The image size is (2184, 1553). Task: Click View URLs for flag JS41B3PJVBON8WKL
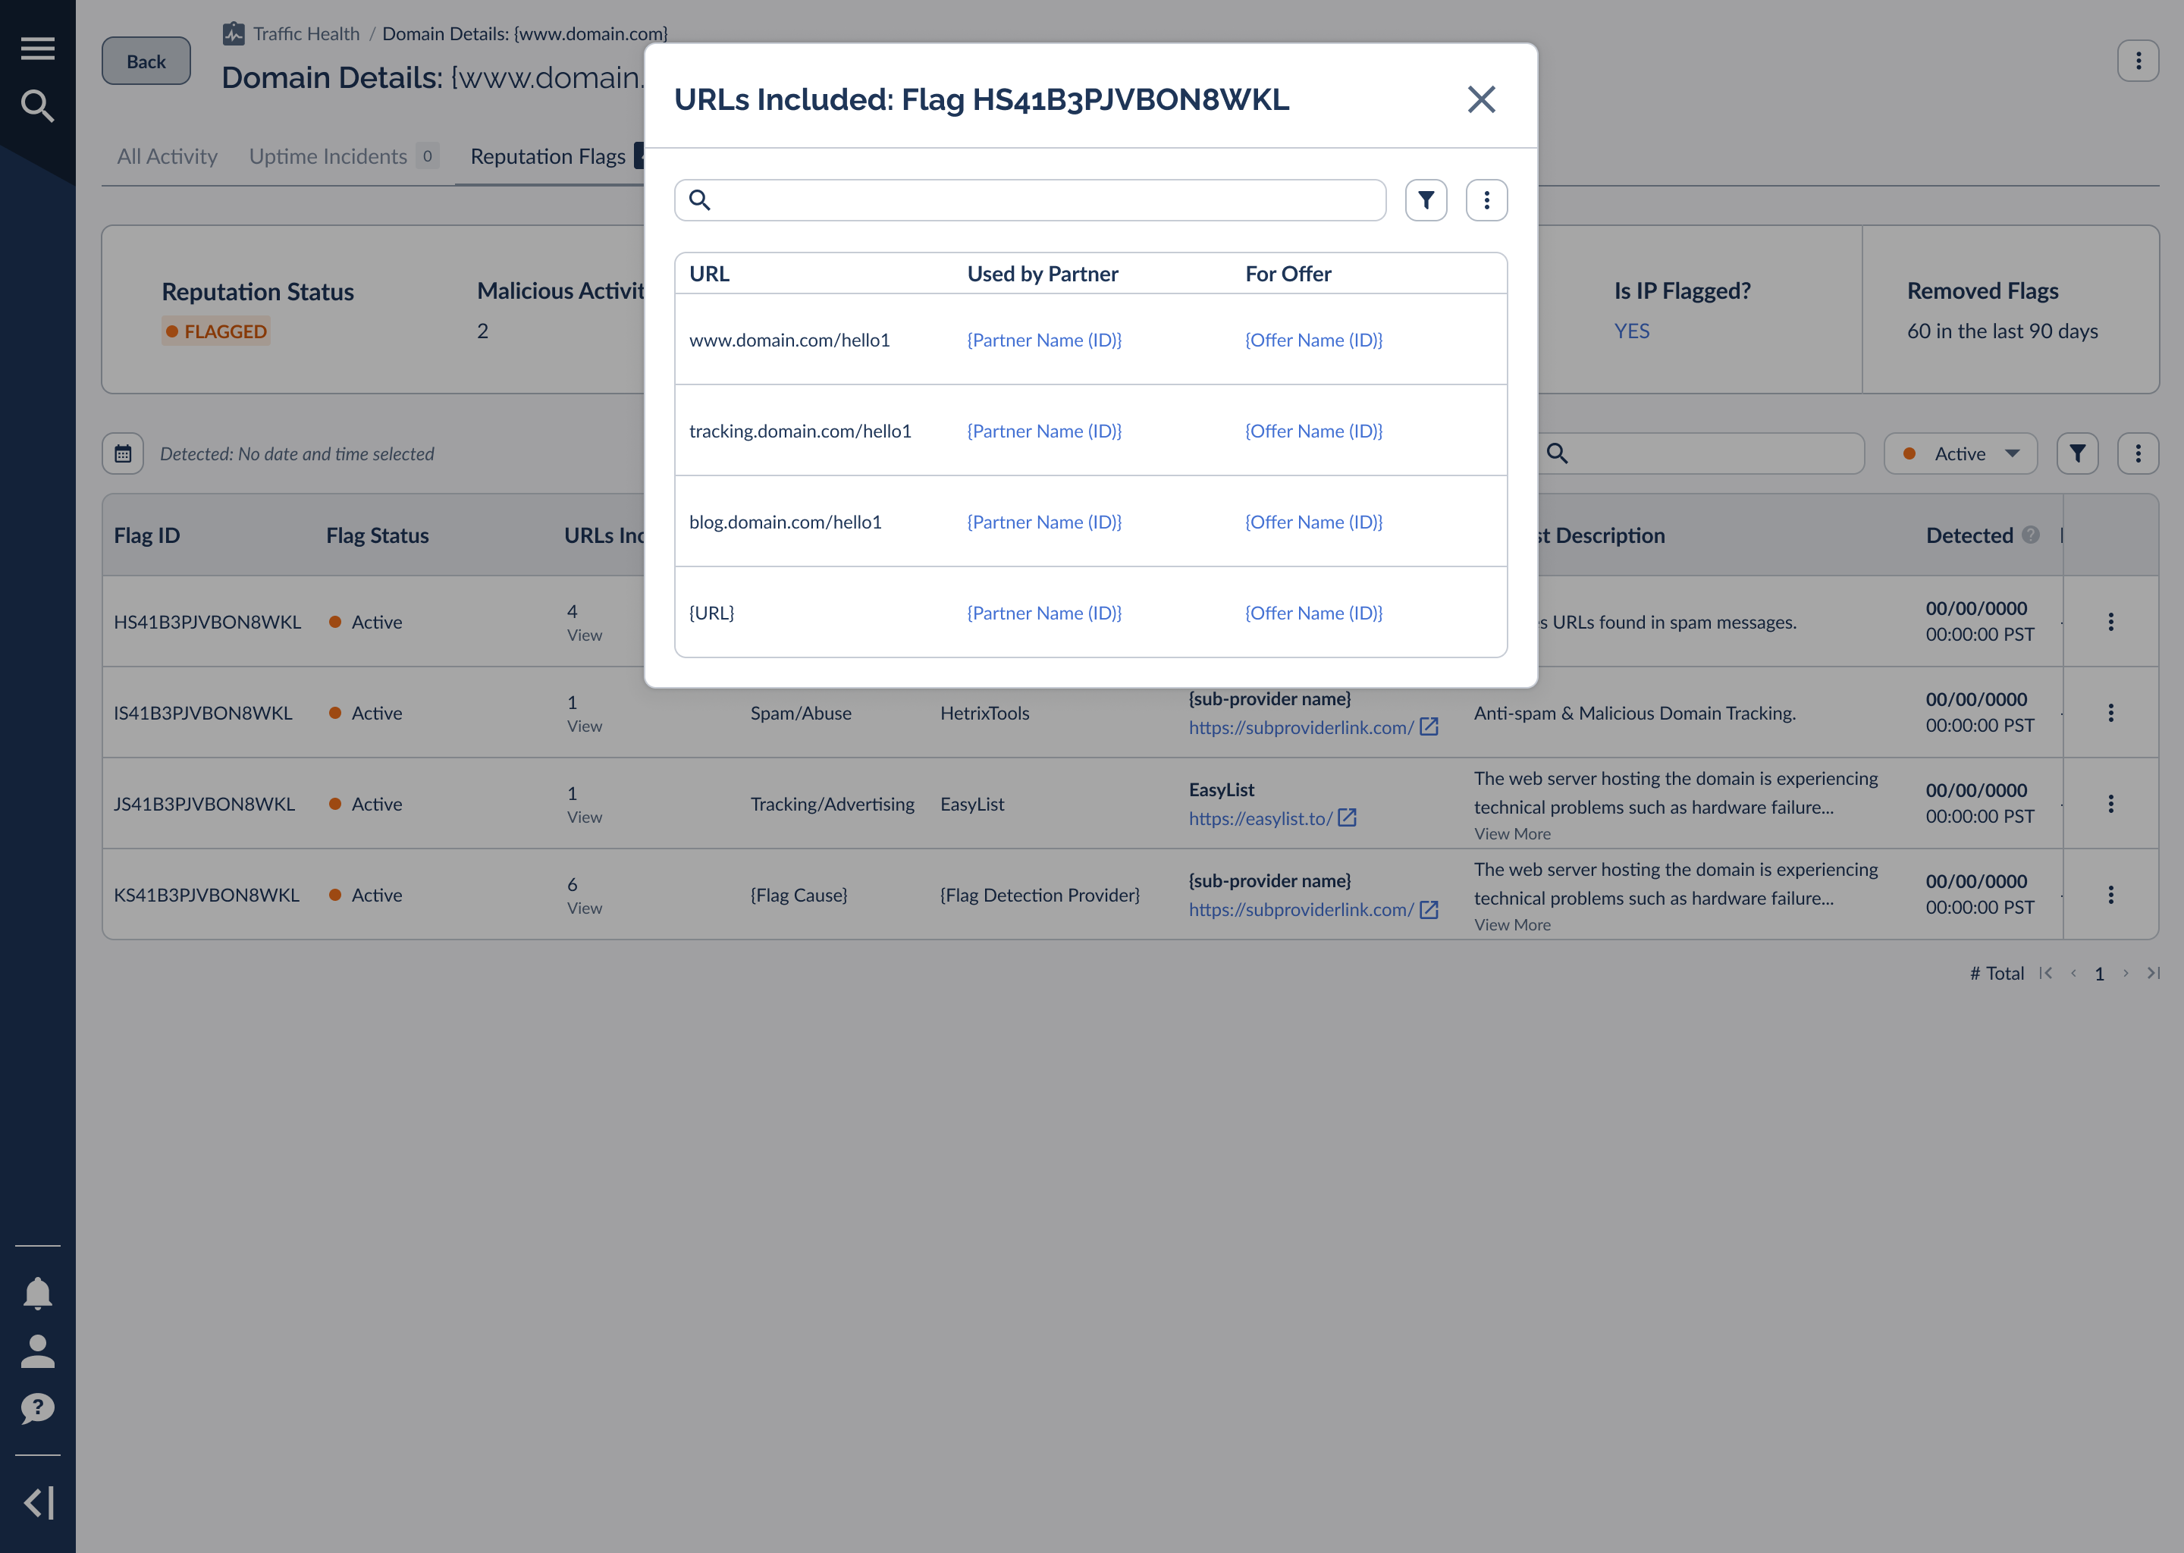(x=584, y=817)
